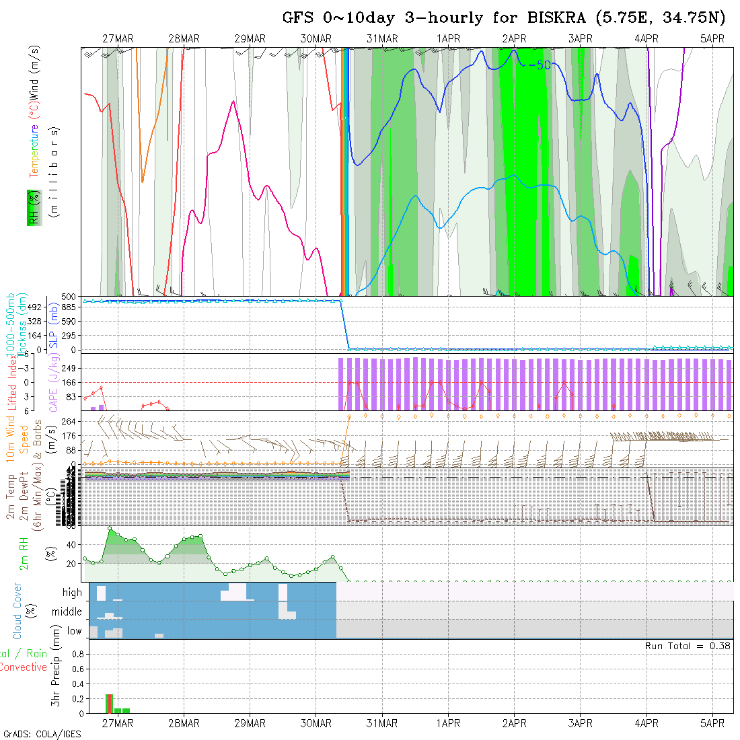Click the Run Total = 0.38 text
Image resolution: width=740 pixels, height=740 pixels.
tap(688, 646)
